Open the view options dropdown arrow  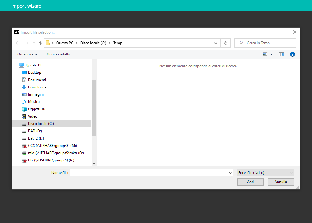271,54
